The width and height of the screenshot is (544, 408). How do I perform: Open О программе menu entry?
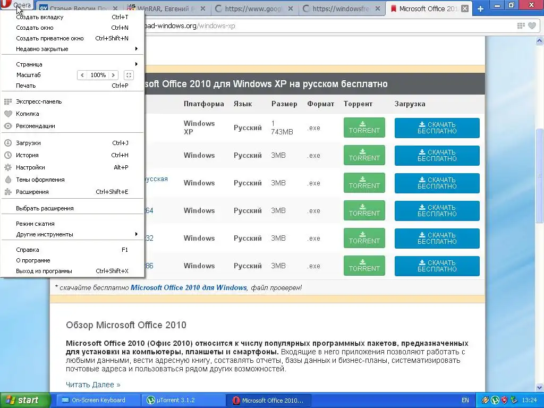[x=72, y=260]
